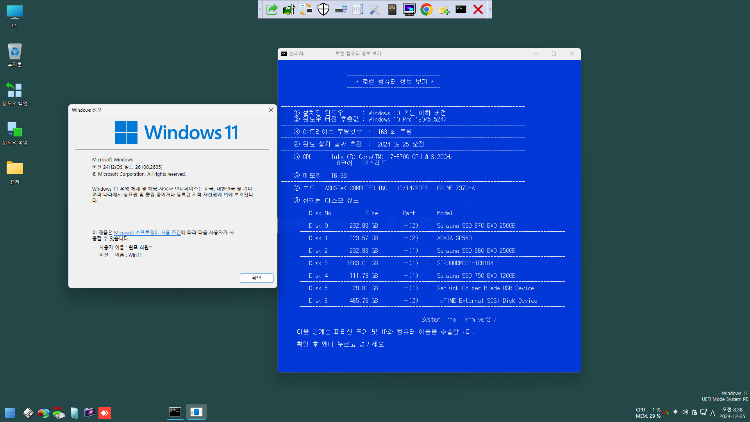Open the green hardware card icon in the top dock
This screenshot has width=750, height=422.
point(289,9)
